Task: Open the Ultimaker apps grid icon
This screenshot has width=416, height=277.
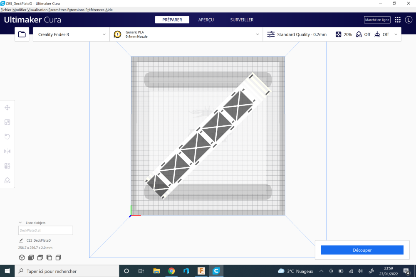Action: point(397,20)
